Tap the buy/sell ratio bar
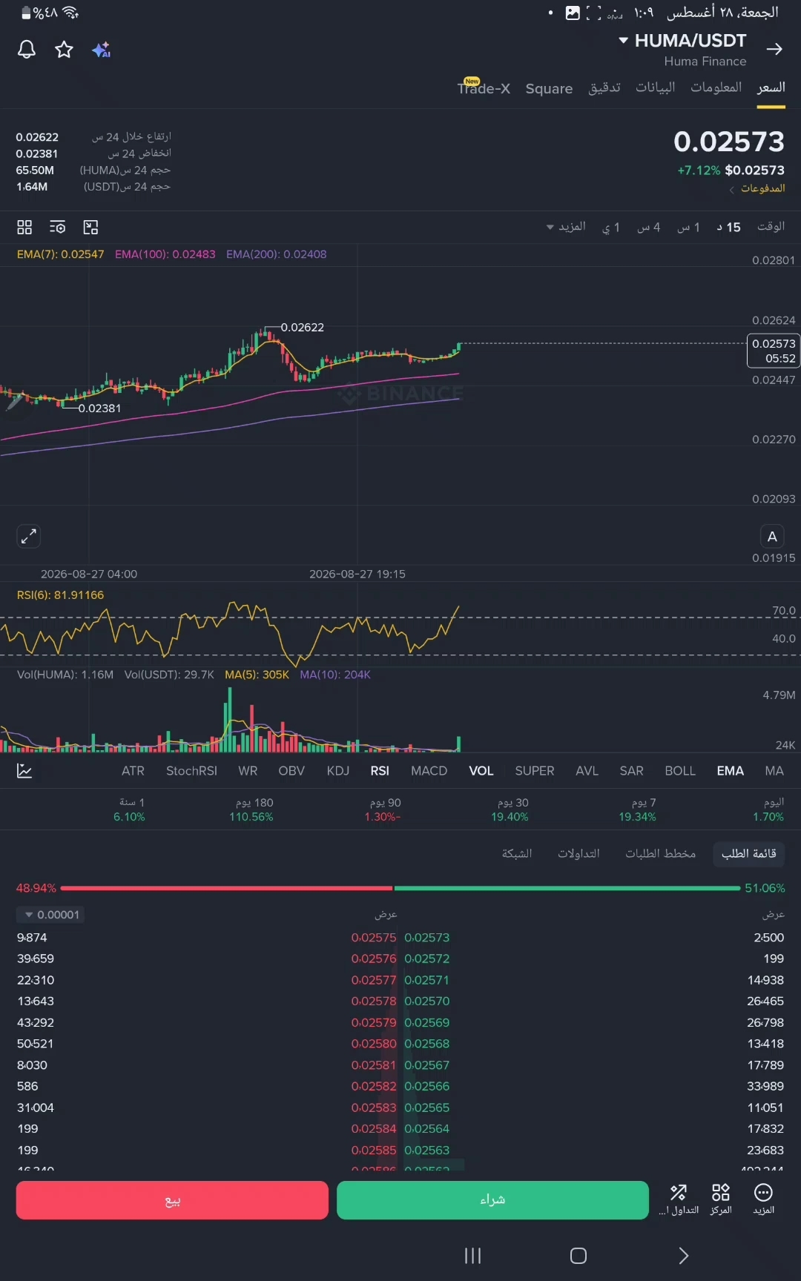The height and width of the screenshot is (1281, 801). pyautogui.click(x=400, y=888)
